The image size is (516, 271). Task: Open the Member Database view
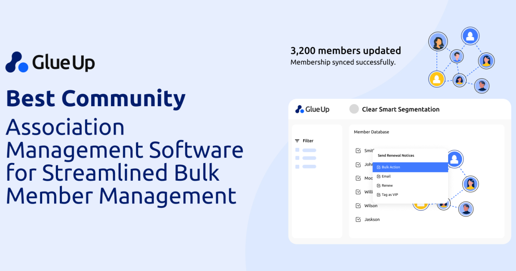coord(372,132)
